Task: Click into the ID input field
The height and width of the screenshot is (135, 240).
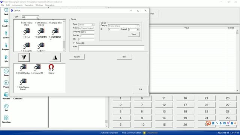Action: click(114, 30)
